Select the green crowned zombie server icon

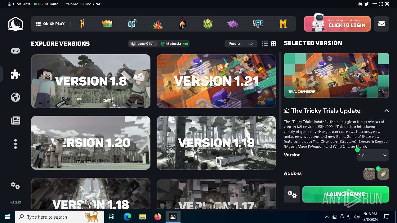107,24
